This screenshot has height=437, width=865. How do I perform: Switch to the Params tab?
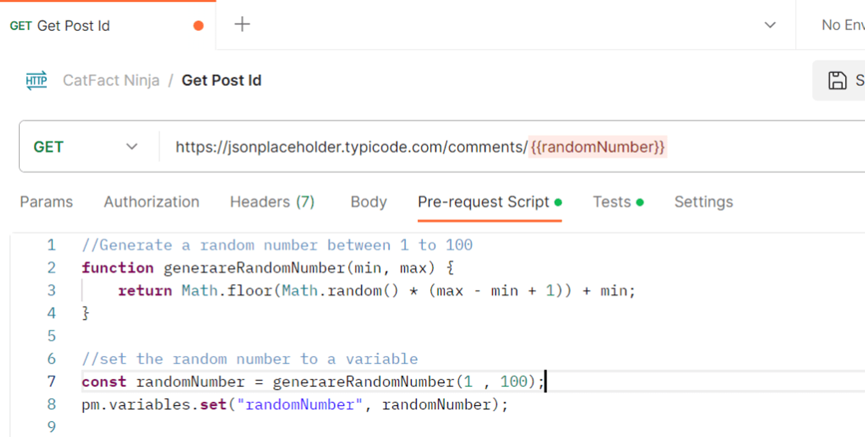tap(46, 202)
